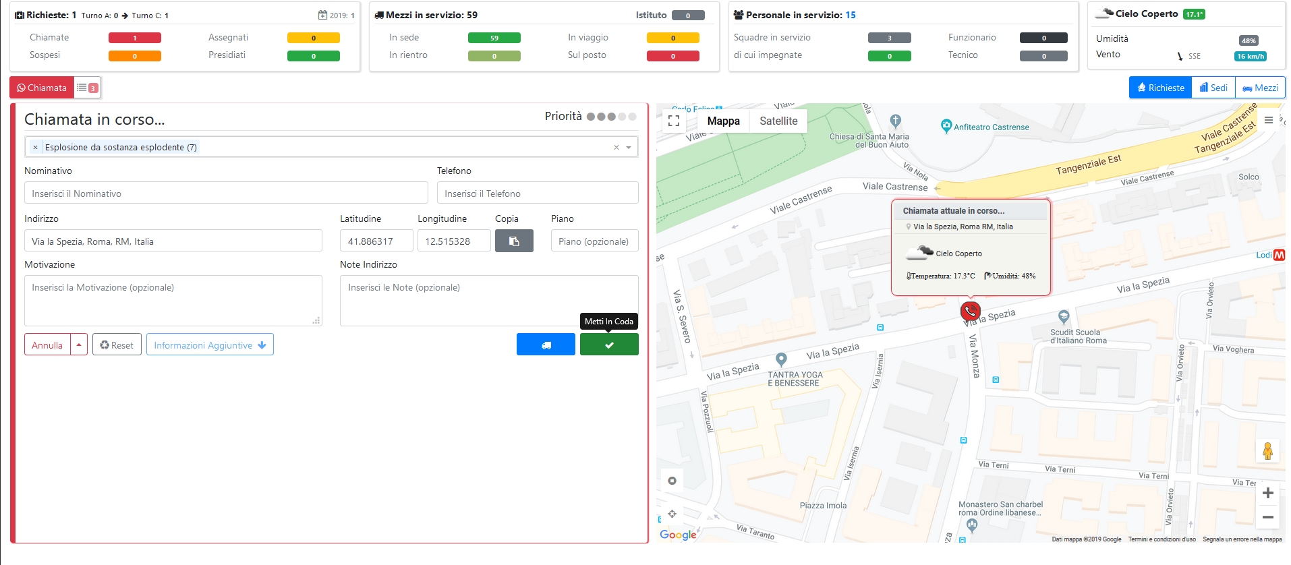Click the Nominativo input field
Image resolution: width=1291 pixels, height=565 pixels.
pos(226,193)
